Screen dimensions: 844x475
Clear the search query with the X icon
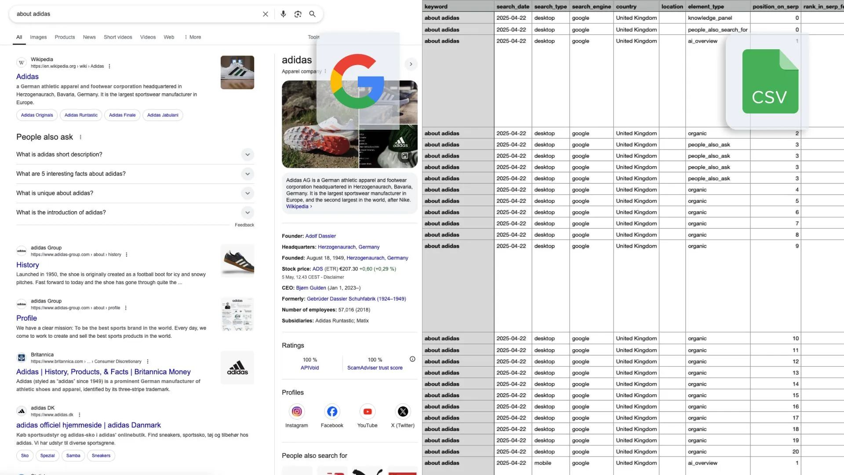point(266,14)
